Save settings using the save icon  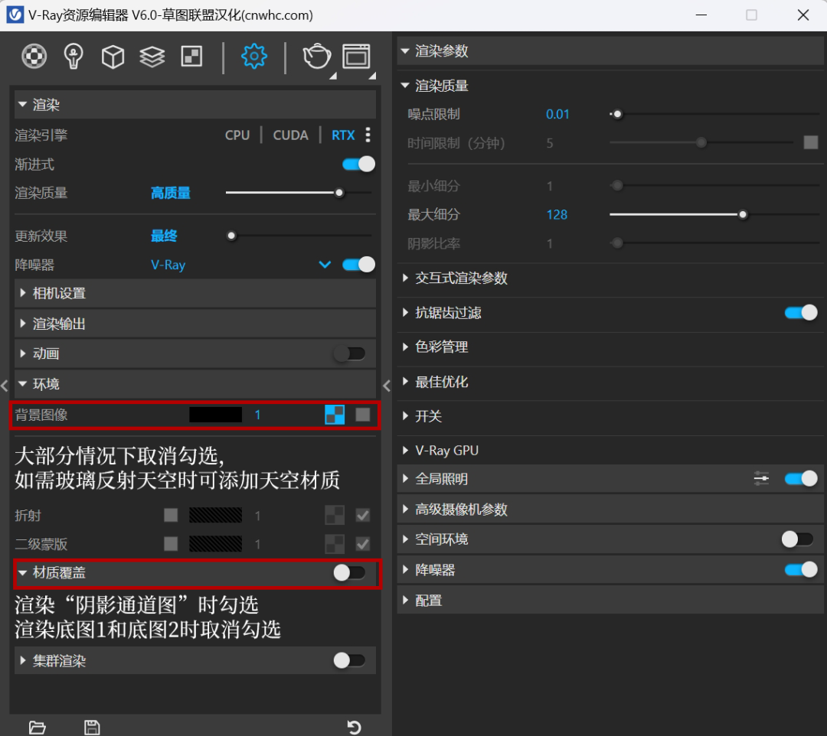pyautogui.click(x=92, y=727)
